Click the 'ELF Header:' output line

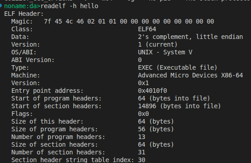click(x=24, y=14)
